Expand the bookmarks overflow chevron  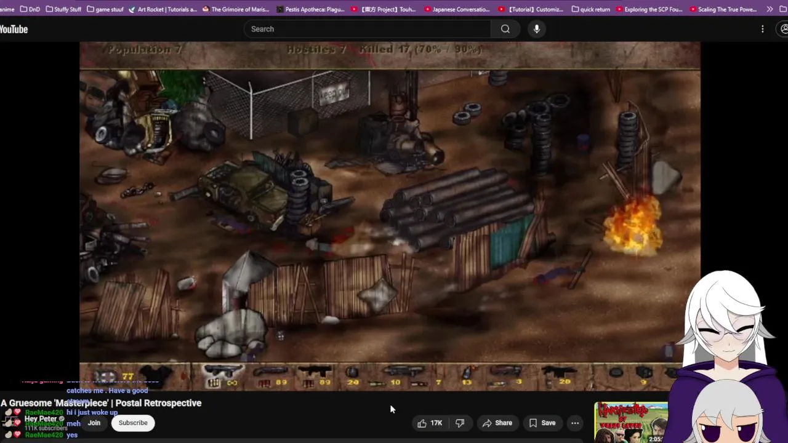point(770,9)
